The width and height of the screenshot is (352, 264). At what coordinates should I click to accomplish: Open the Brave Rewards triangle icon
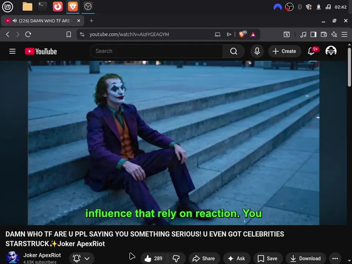[253, 34]
